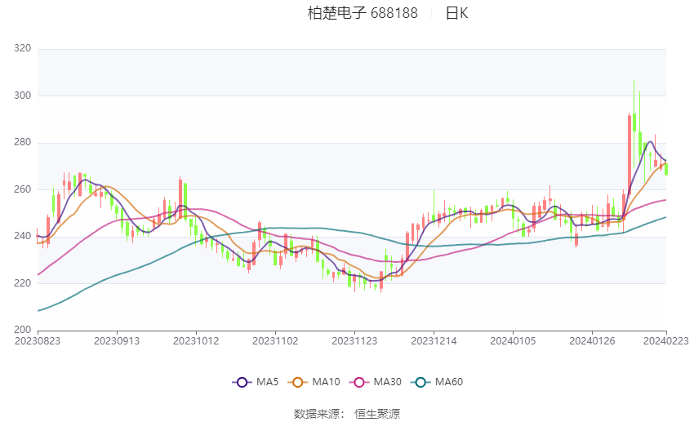This screenshot has height=422, width=694.
Task: Click the 200 y-axis value label
Action: click(23, 330)
